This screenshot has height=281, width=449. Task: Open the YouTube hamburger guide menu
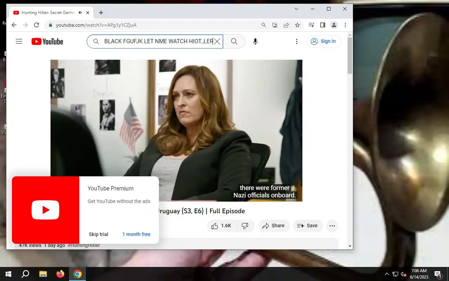(19, 41)
